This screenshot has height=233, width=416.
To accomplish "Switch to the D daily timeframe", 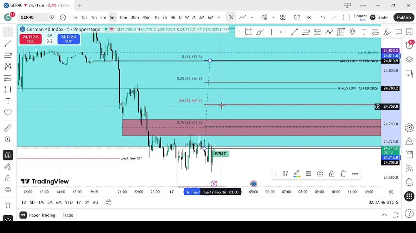I will (180, 17).
